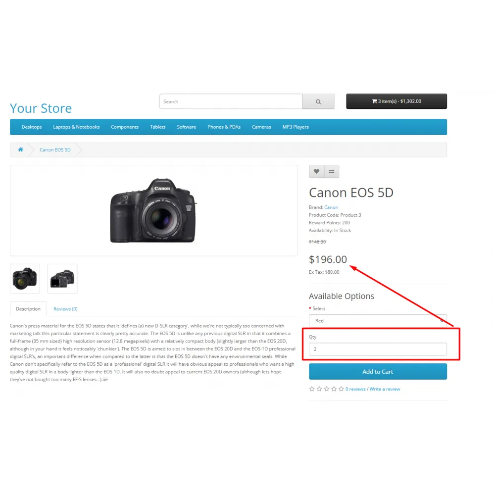Open the Desktops menu

[x=32, y=127]
